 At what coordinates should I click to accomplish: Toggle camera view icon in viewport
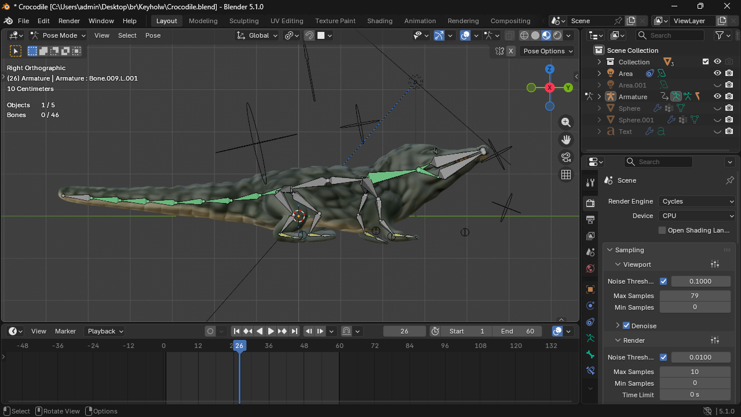566,157
